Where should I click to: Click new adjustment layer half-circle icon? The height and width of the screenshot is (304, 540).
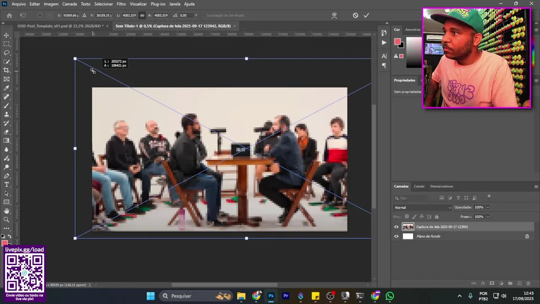point(501,283)
